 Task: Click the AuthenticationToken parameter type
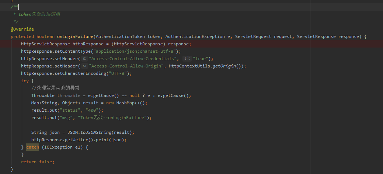click(x=121, y=36)
